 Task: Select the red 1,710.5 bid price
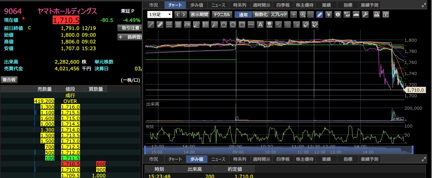[x=71, y=164]
